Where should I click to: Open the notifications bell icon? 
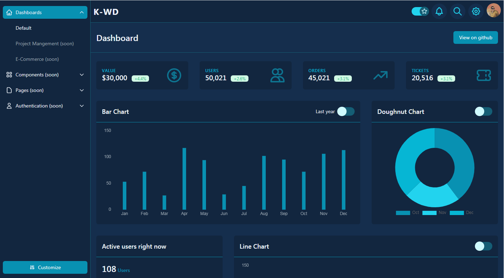point(439,11)
